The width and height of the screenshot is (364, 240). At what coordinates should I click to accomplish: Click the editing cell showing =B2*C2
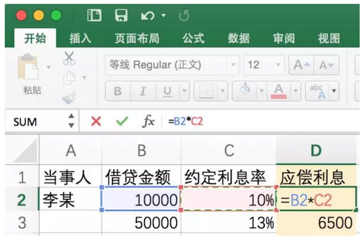316,199
